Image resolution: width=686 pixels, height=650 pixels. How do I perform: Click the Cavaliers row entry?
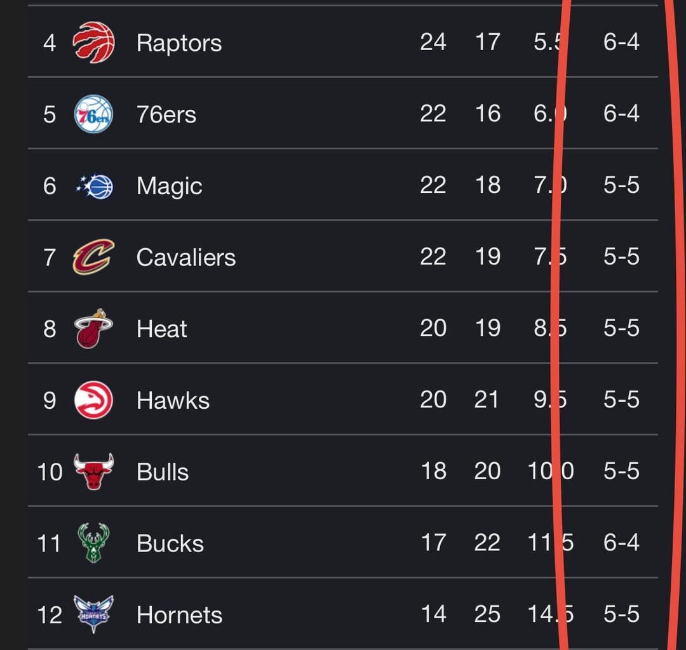343,257
